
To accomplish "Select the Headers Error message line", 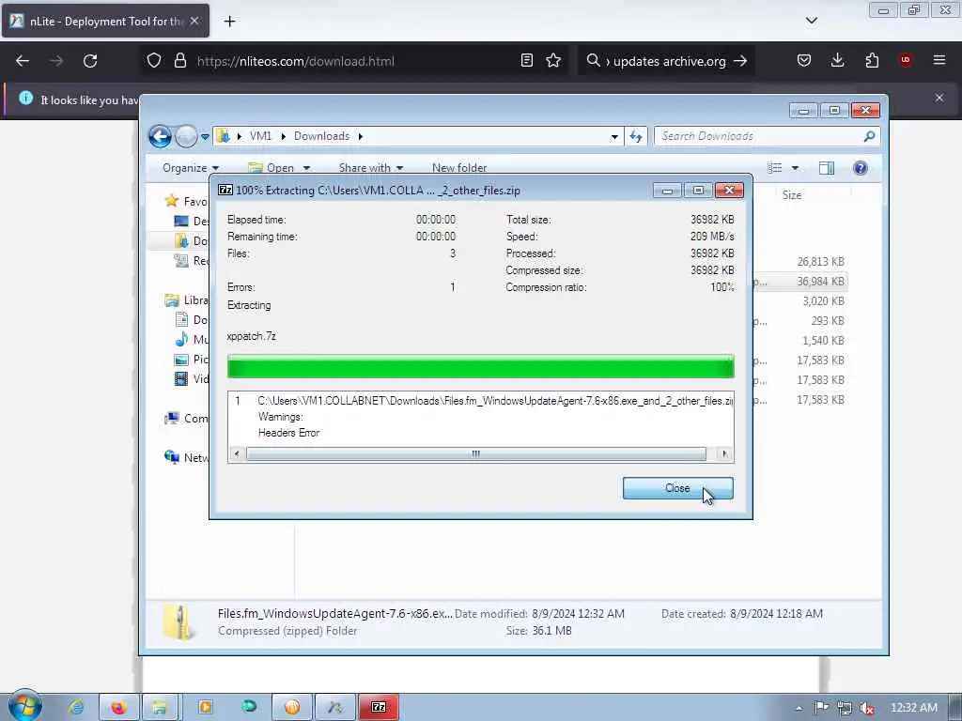I will (x=289, y=433).
